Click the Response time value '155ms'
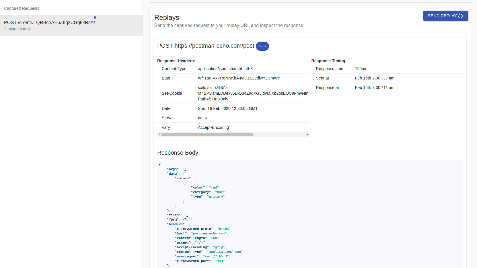Screen dimensions: 477x268 click(x=361, y=69)
